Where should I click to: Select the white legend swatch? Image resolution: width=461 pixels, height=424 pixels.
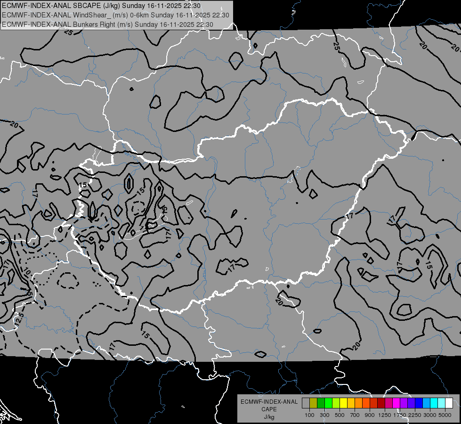tap(449, 403)
